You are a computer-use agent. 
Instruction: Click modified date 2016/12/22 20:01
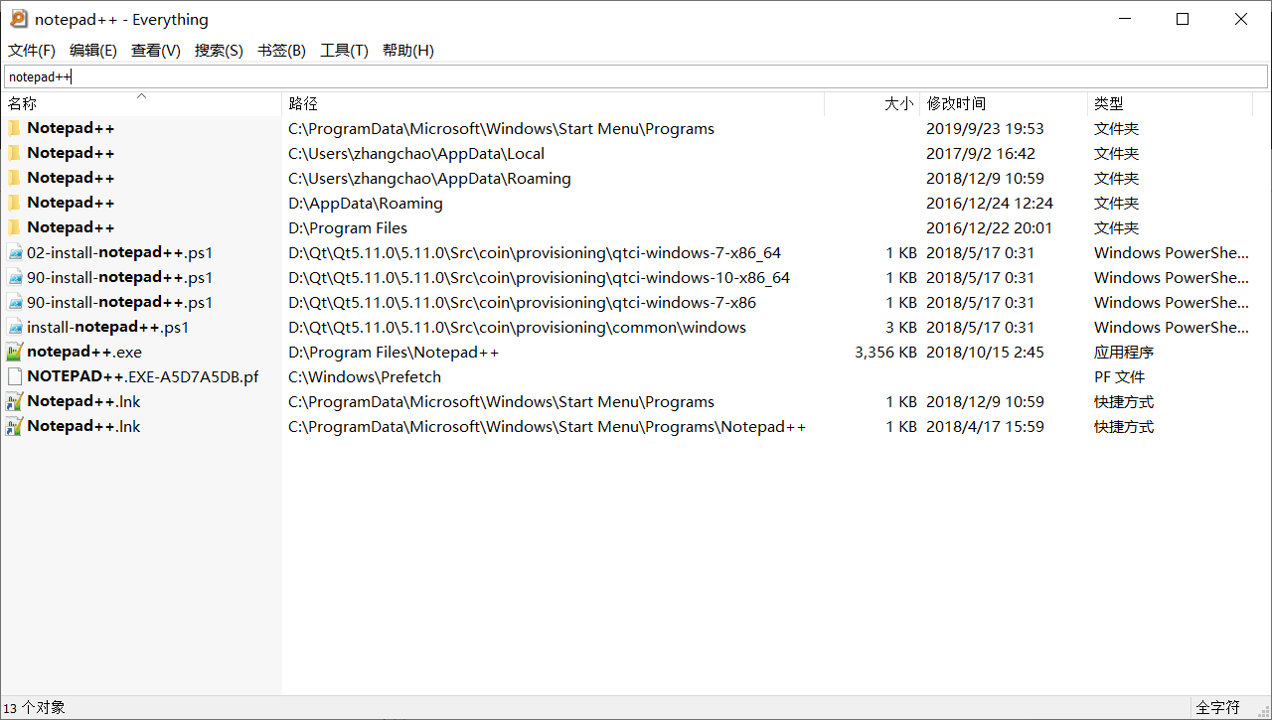(989, 227)
